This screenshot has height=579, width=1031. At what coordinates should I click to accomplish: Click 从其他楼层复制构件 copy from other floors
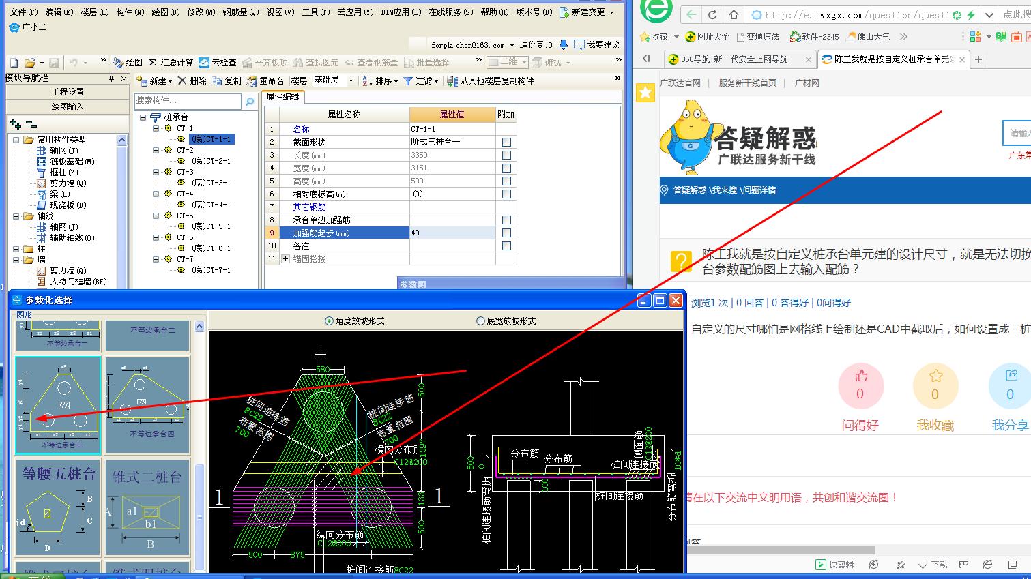tap(491, 80)
